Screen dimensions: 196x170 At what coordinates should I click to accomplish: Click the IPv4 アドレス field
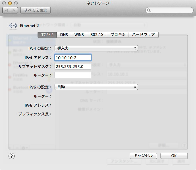click(x=73, y=57)
